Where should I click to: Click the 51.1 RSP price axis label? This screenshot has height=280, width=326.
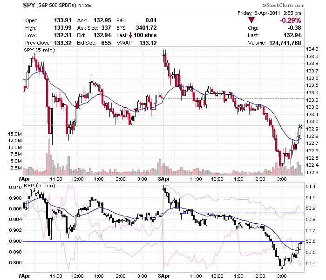pos(311,187)
